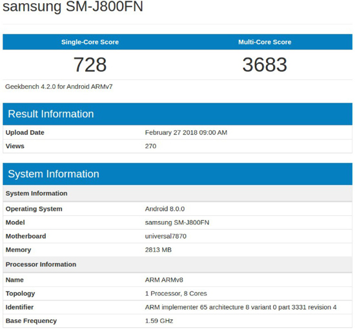The height and width of the screenshot is (330, 355).
Task: Click the single-core score value 728
Action: (90, 64)
